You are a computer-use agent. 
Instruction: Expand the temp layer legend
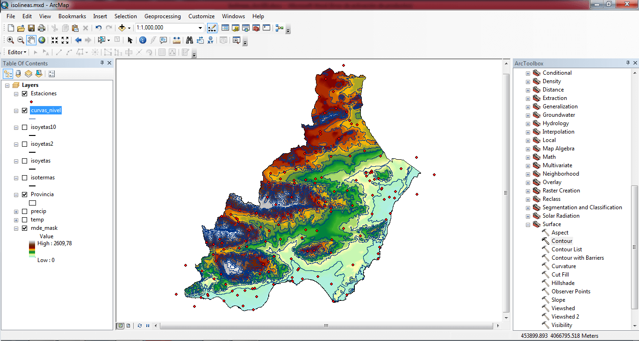[16, 220]
